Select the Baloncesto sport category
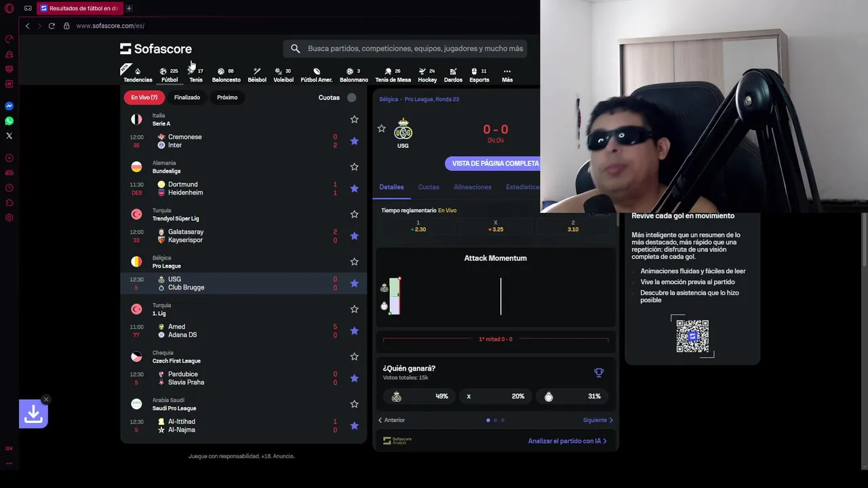This screenshot has height=488, width=868. coord(226,75)
